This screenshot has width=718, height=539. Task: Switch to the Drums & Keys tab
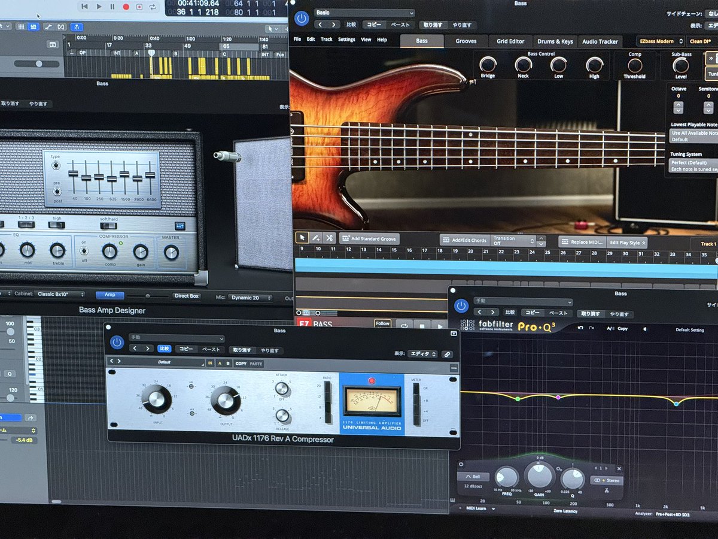(555, 41)
